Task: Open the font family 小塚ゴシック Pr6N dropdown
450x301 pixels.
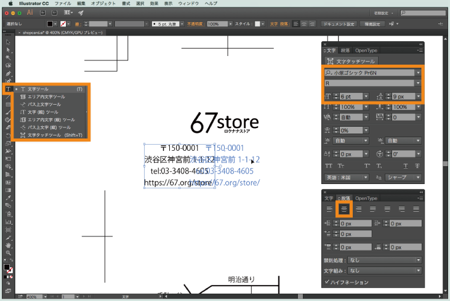Action: click(418, 73)
